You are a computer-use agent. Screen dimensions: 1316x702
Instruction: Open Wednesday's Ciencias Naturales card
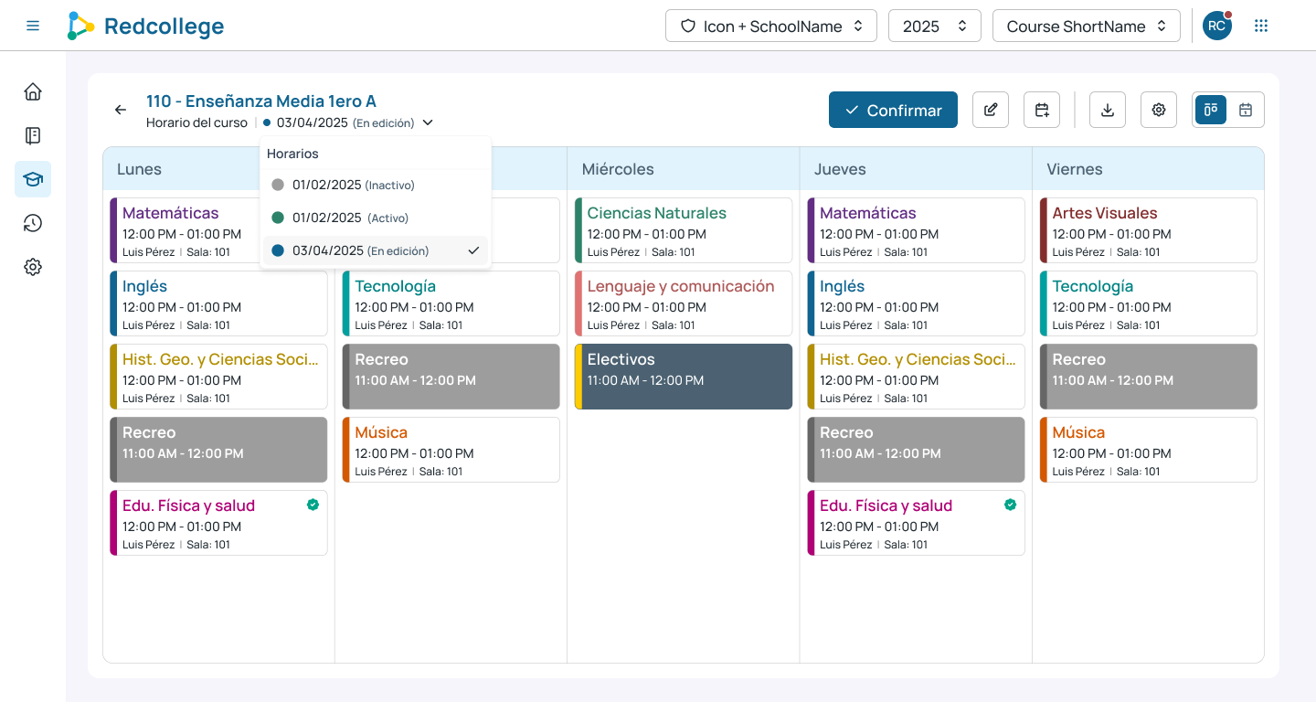(x=684, y=230)
